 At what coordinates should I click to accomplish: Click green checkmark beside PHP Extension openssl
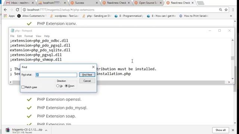[29, 99]
